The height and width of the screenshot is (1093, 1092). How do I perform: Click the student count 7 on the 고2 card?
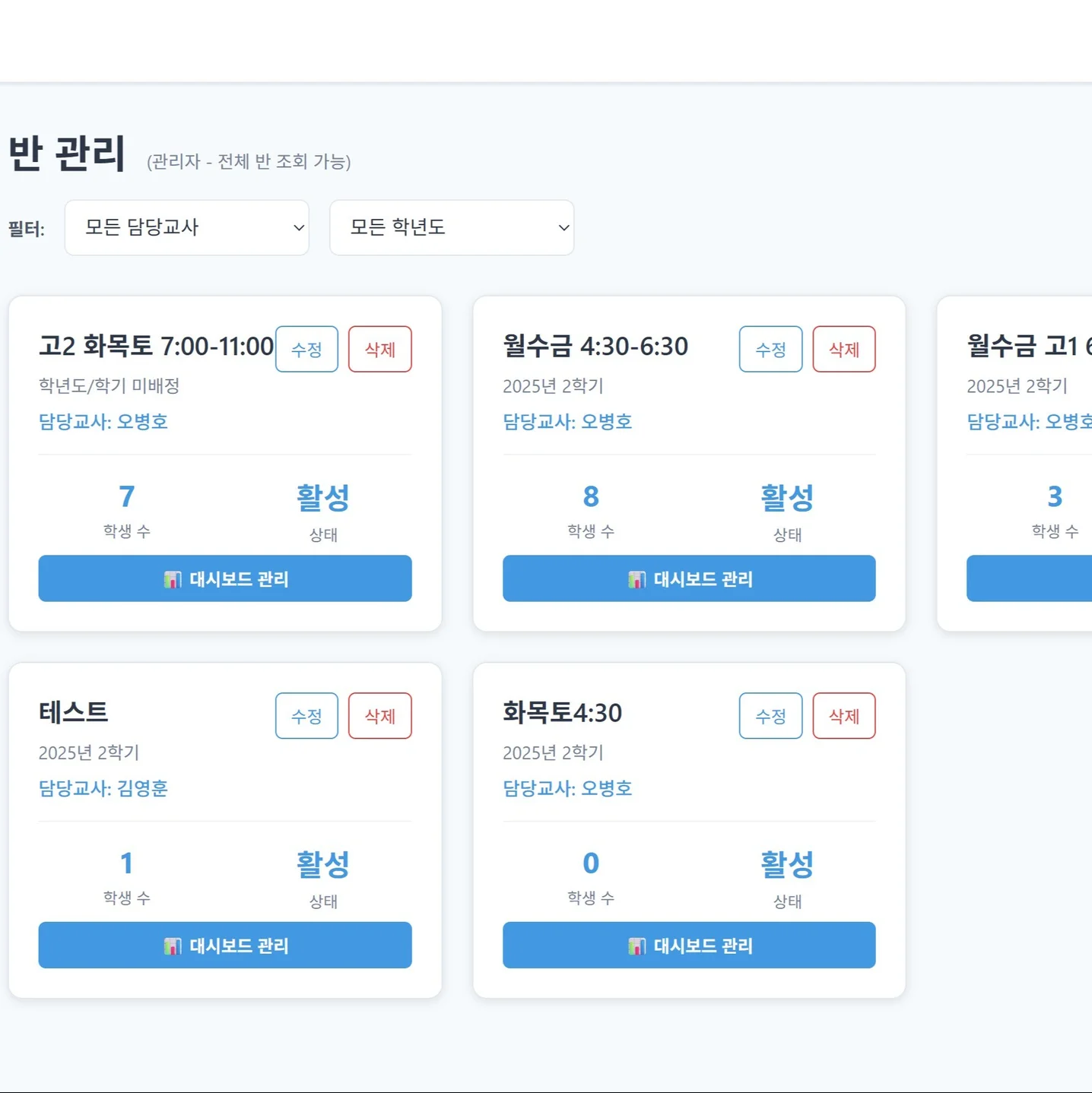click(125, 496)
